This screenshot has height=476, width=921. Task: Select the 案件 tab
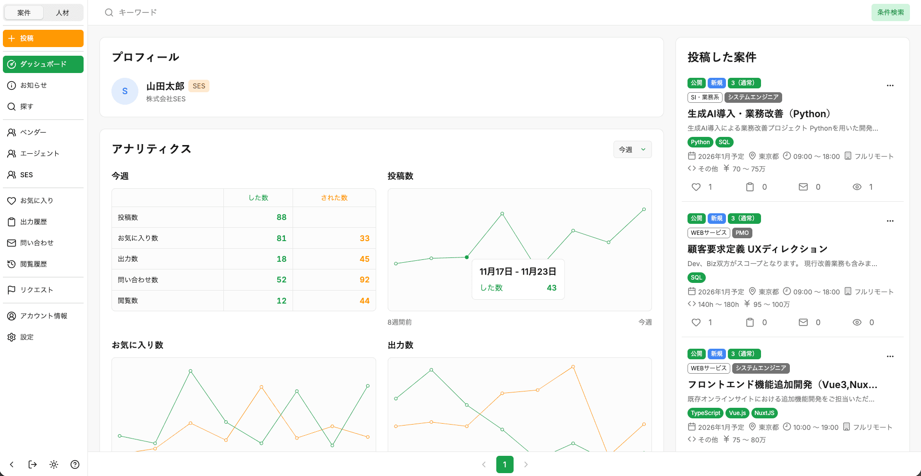tap(24, 12)
